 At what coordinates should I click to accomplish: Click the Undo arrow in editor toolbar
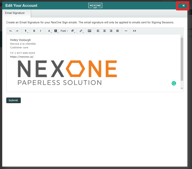point(11,31)
